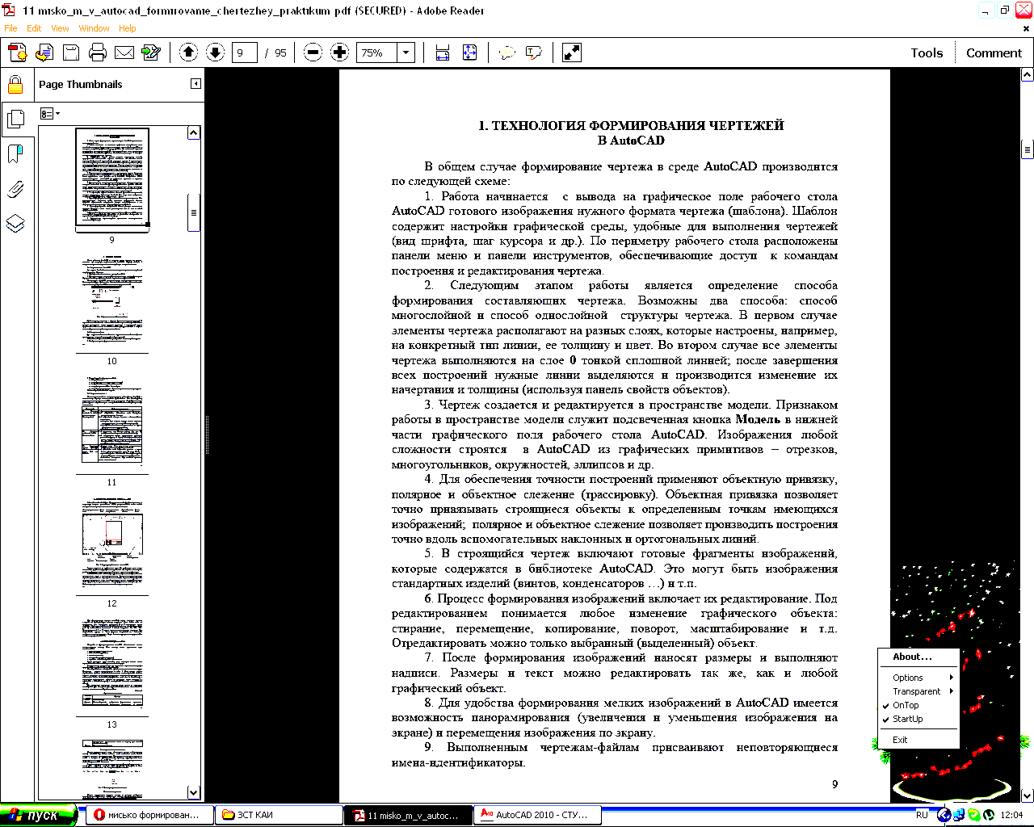Choose About… in the context menu

(x=918, y=657)
